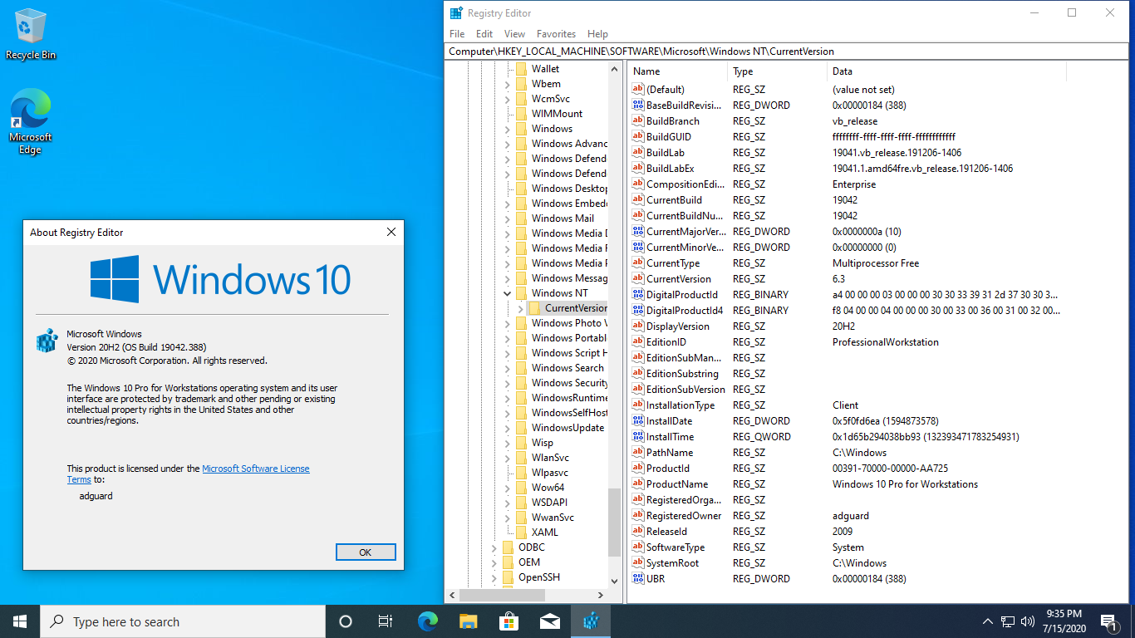The height and width of the screenshot is (638, 1135).
Task: Click the ProductName string value icon
Action: [638, 484]
